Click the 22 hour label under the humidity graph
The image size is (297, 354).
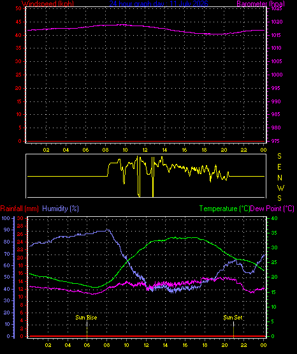pyautogui.click(x=243, y=345)
